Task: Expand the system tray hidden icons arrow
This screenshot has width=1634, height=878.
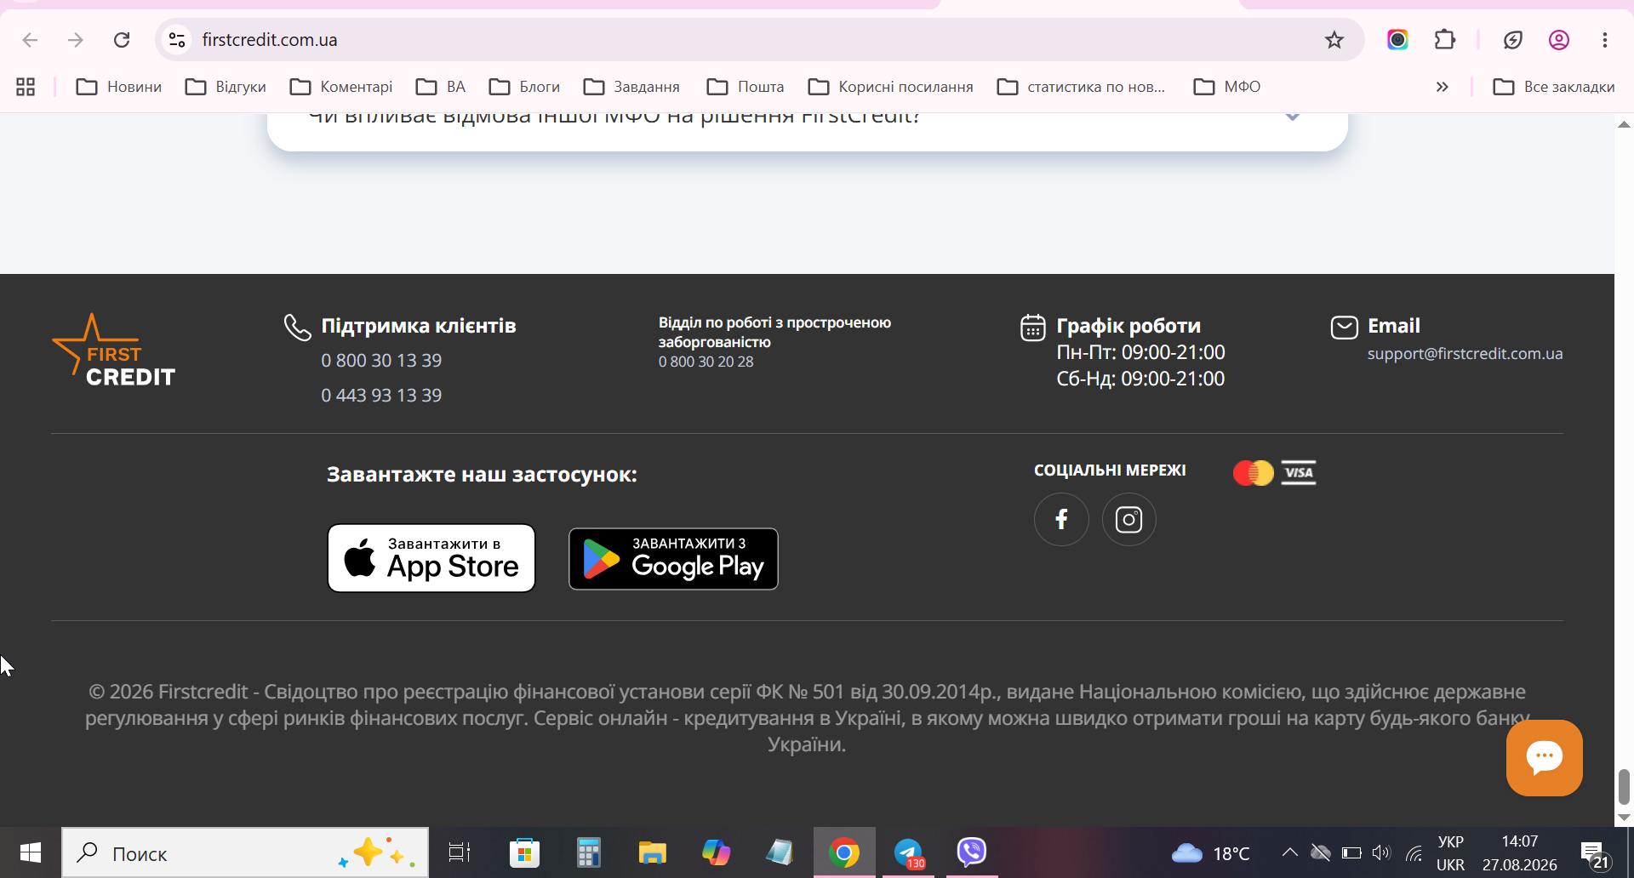Action: point(1289,852)
